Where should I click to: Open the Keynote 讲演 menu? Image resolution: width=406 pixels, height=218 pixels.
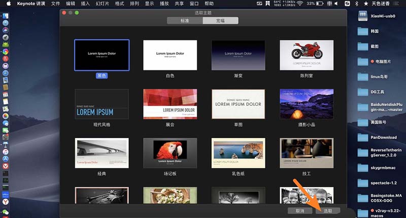click(31, 4)
